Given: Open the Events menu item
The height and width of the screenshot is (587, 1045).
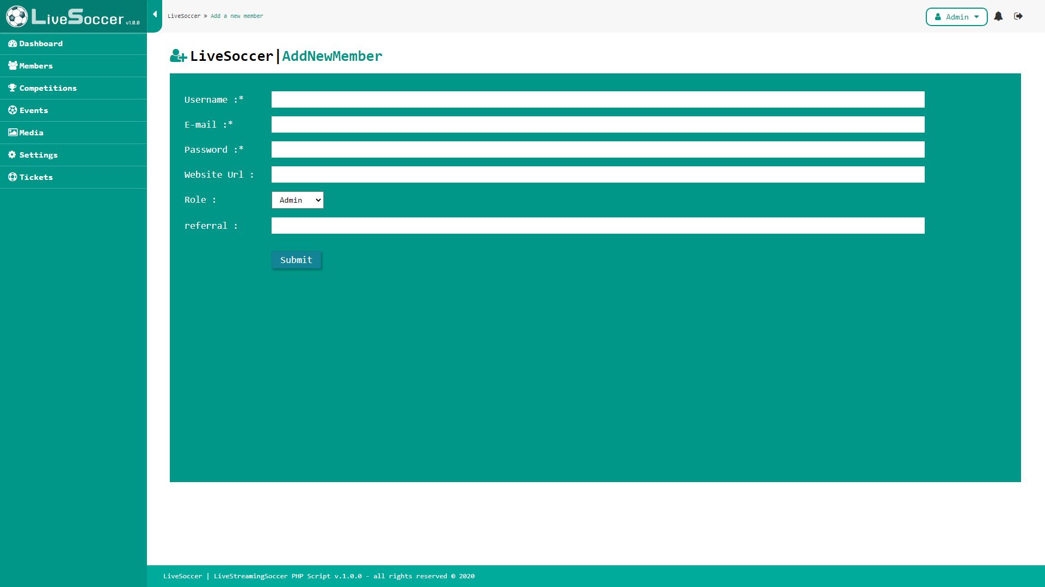Looking at the screenshot, I should [34, 110].
